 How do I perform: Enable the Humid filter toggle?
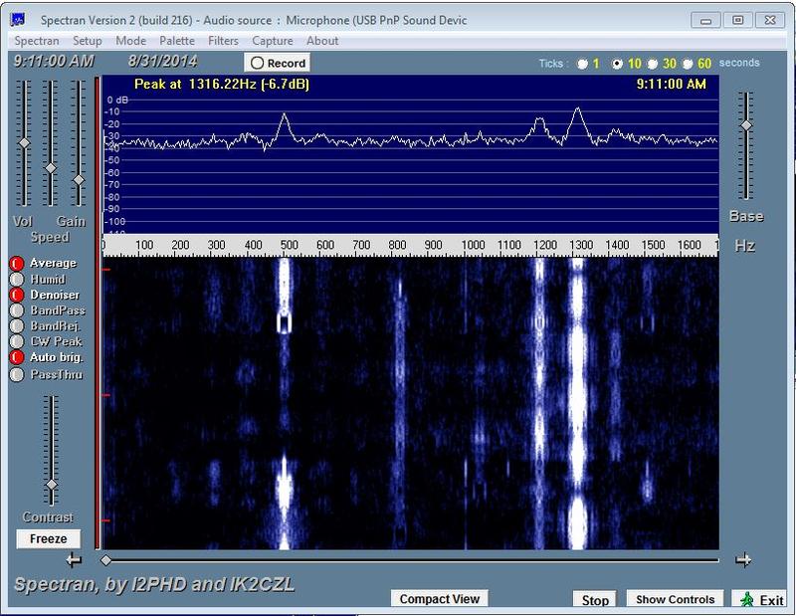click(x=17, y=280)
